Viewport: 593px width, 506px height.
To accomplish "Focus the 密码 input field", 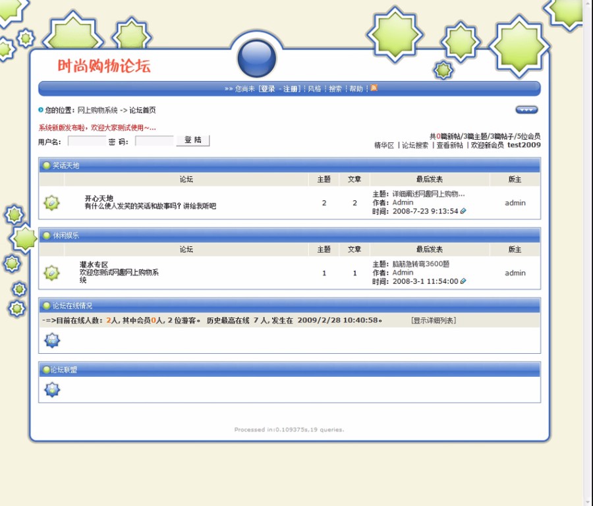I will point(154,141).
